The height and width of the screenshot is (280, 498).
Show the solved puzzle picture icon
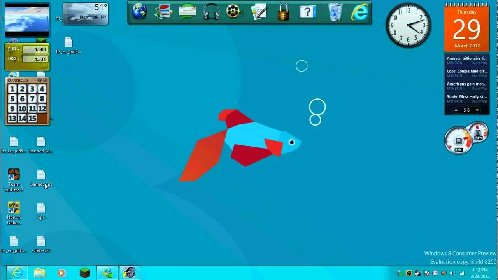click(39, 80)
